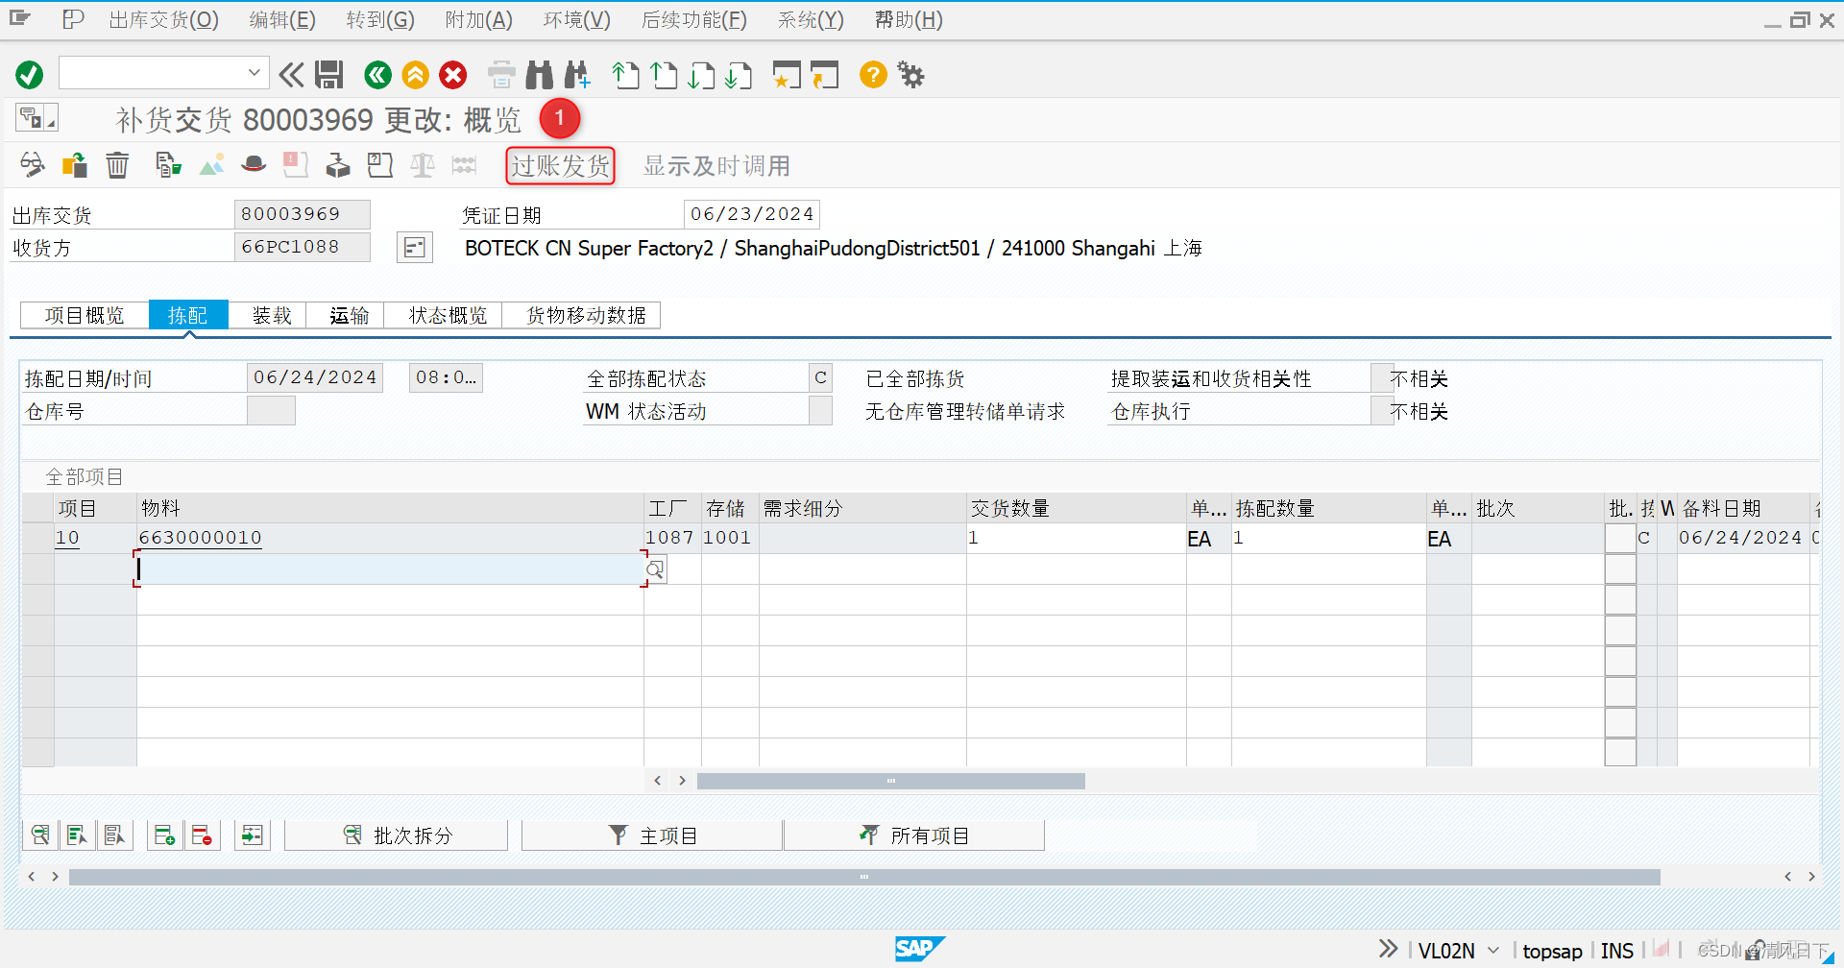
Task: Expand the VL02N dropdown in the status bar
Action: tap(1492, 950)
